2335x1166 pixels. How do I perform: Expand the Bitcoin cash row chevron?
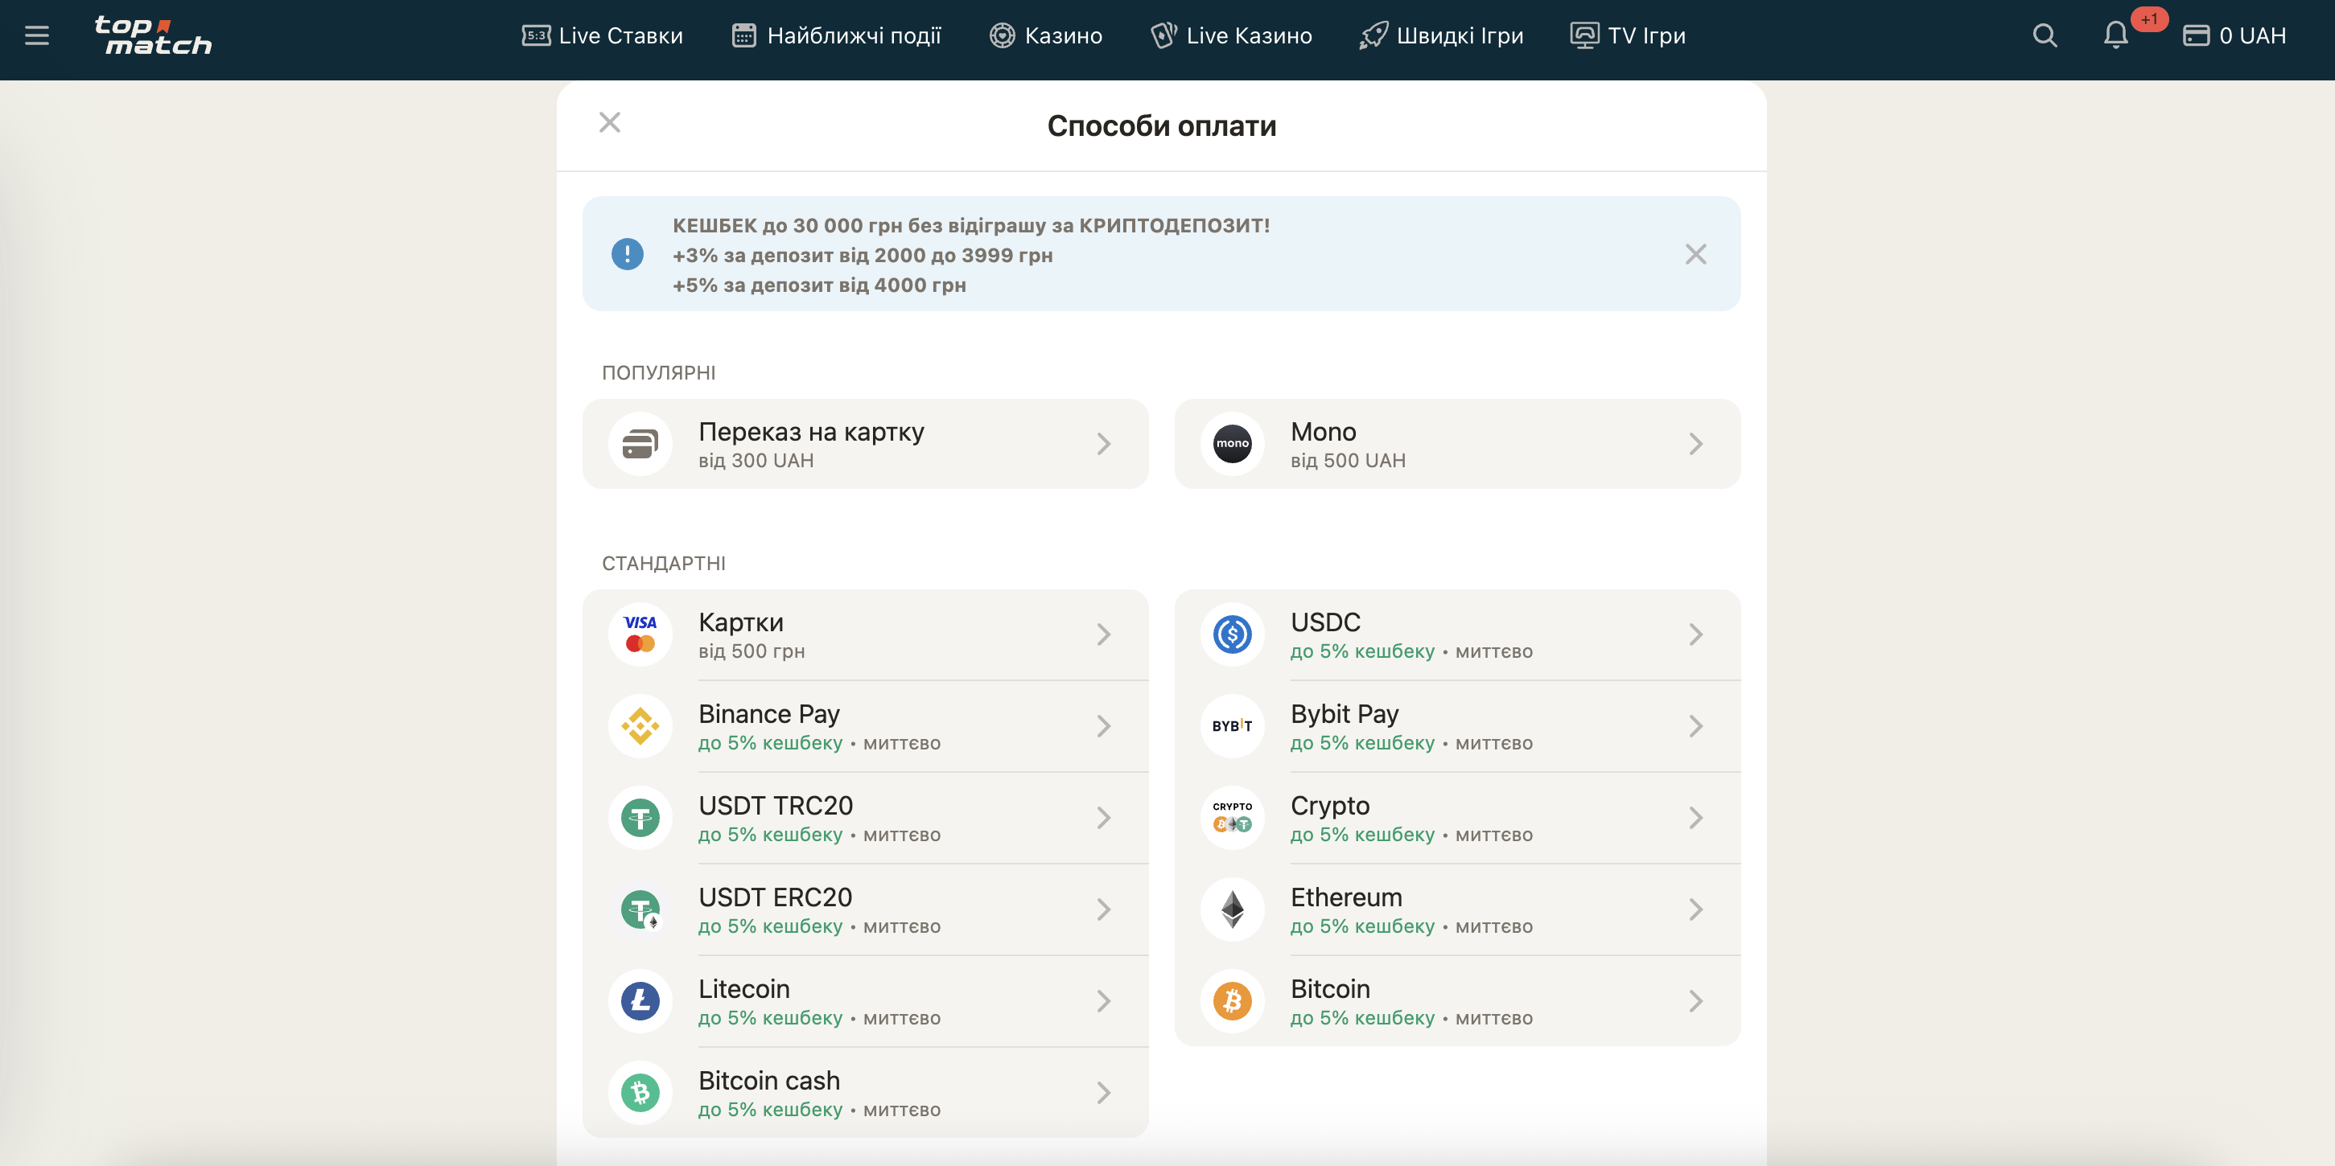pos(1103,1092)
